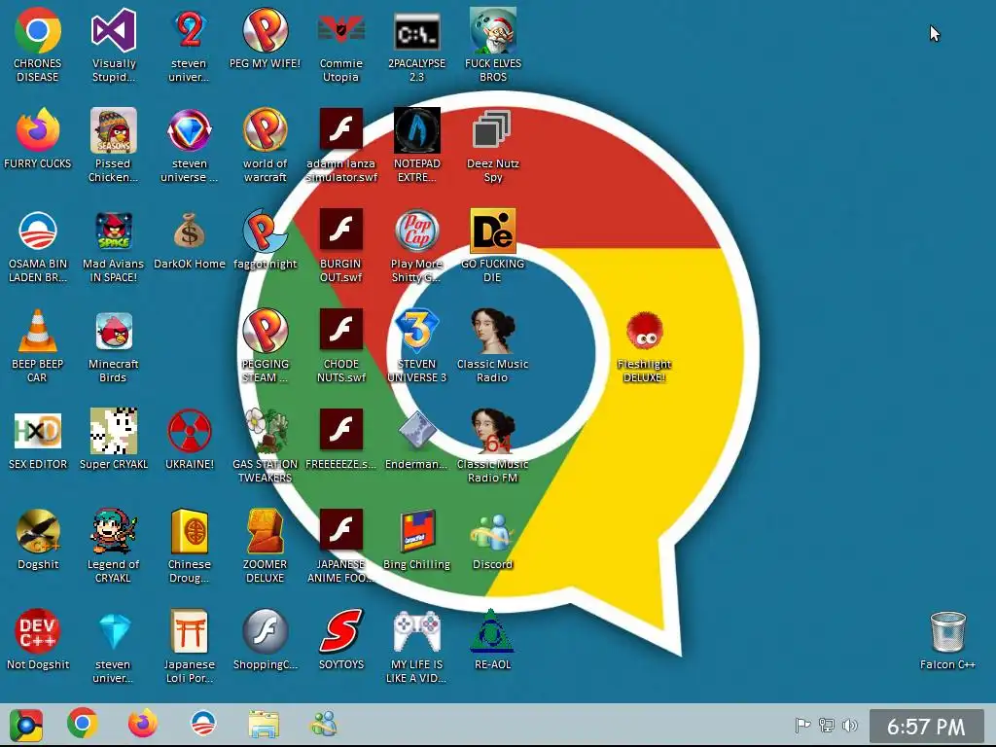
Task: Click the network tray icon
Action: 827,725
